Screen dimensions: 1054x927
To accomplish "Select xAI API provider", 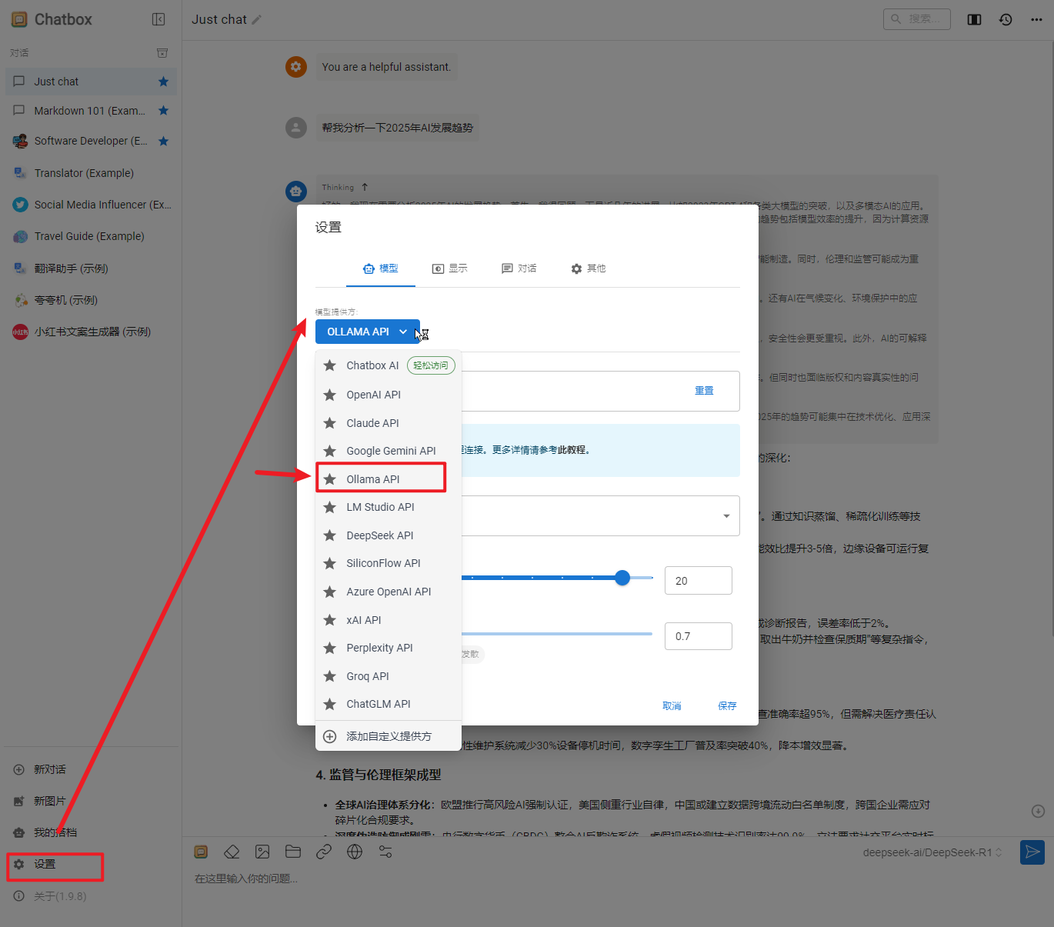I will pyautogui.click(x=389, y=620).
